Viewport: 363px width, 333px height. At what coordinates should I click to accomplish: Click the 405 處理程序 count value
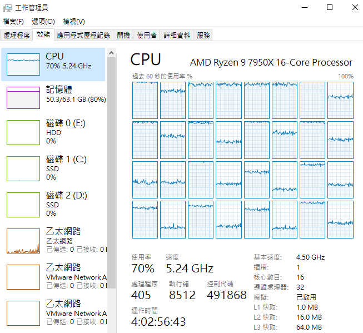tap(141, 295)
